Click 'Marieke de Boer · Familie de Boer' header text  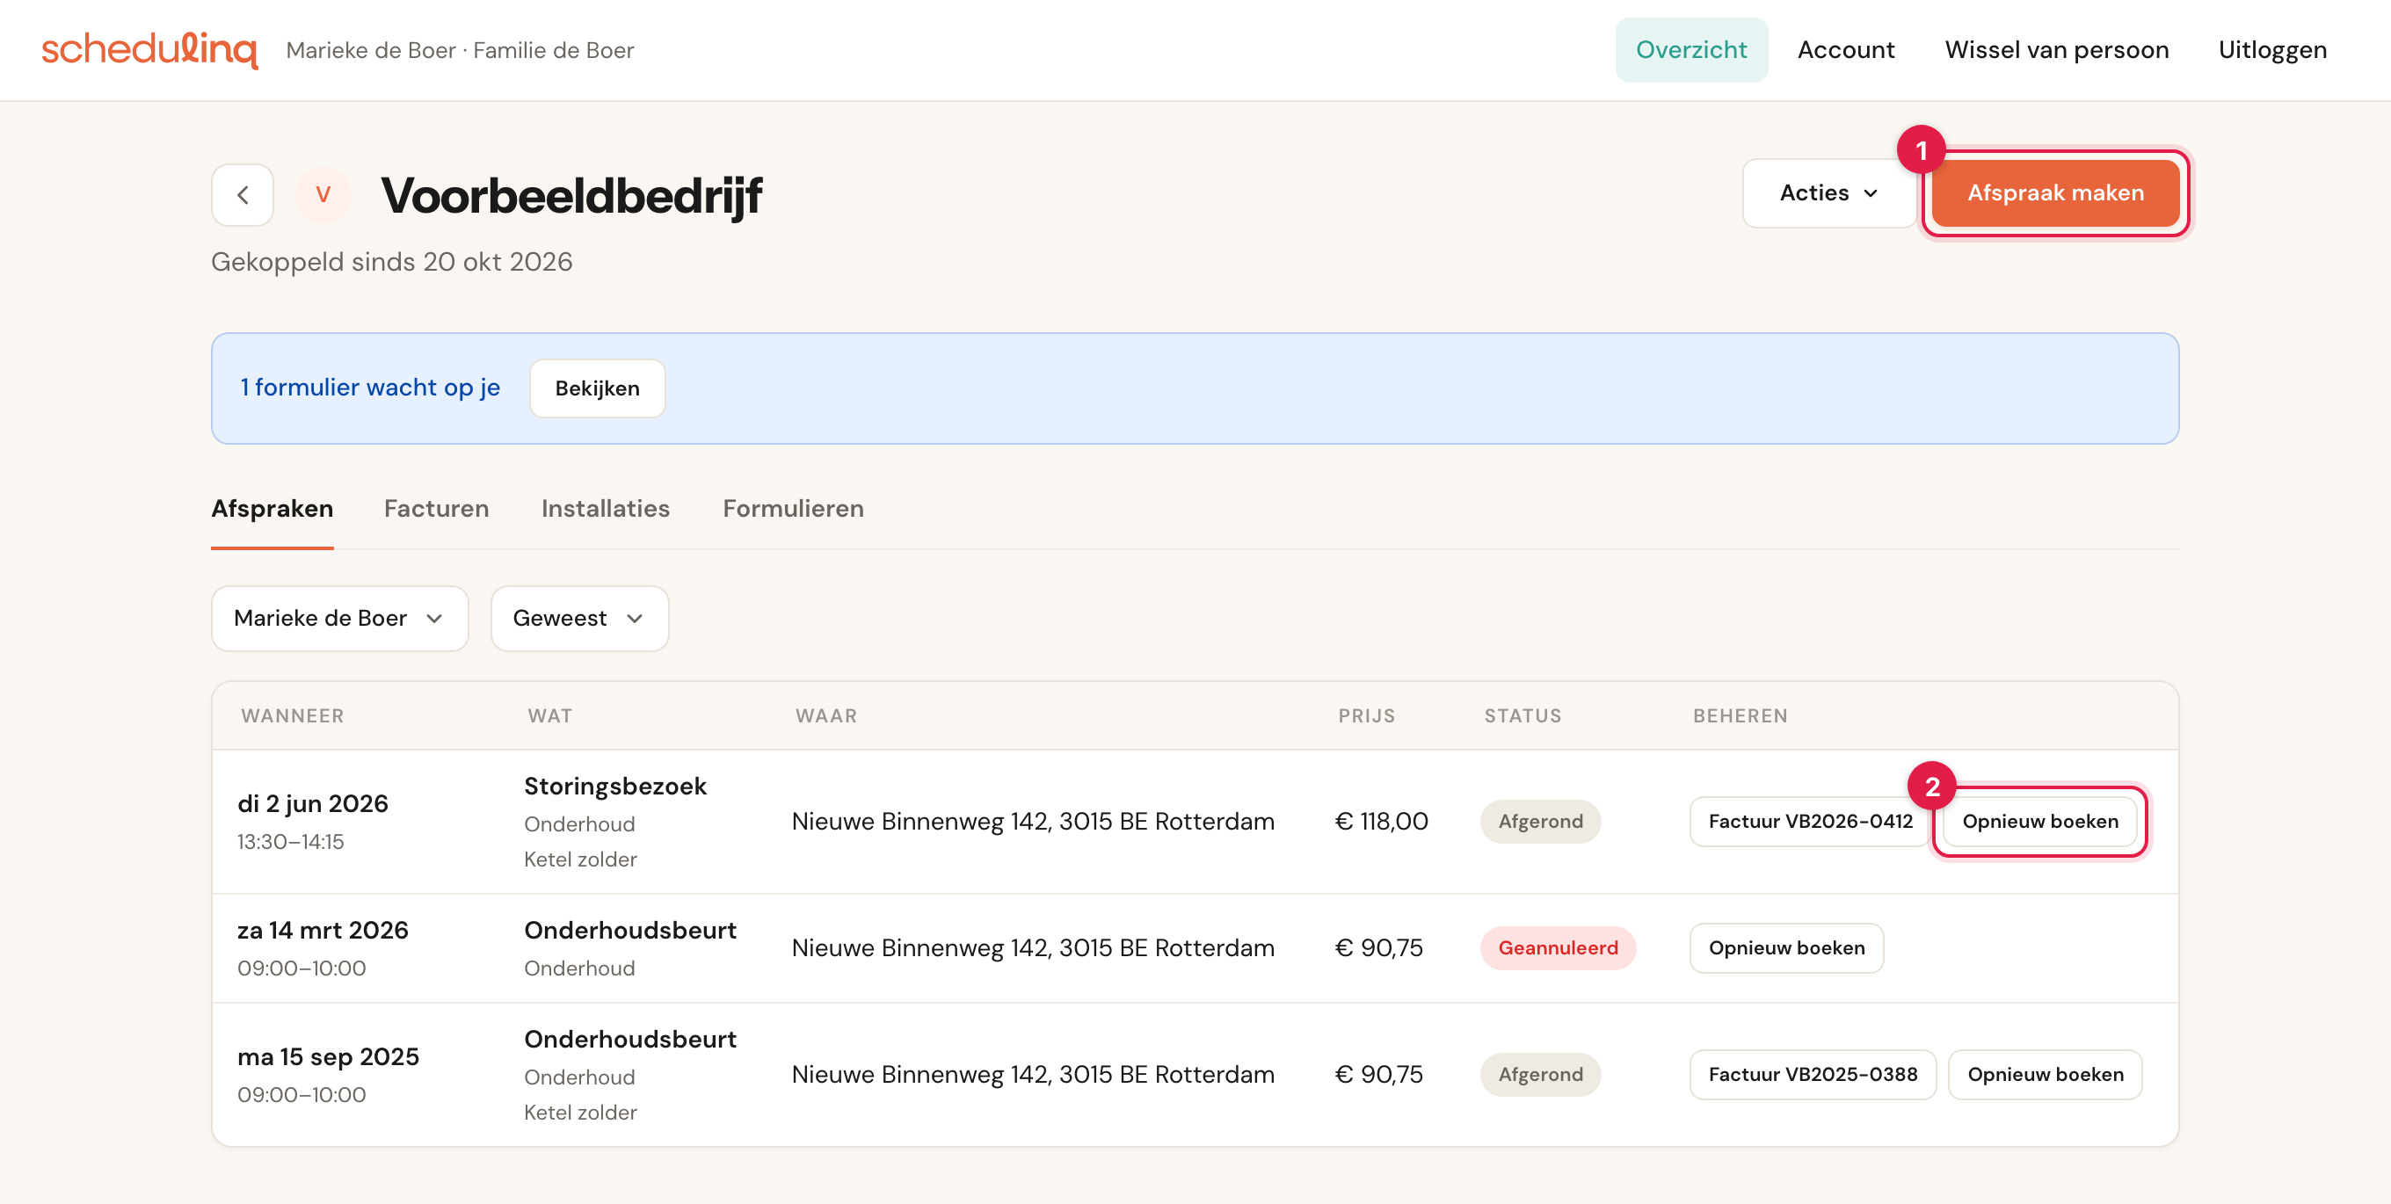tap(460, 50)
